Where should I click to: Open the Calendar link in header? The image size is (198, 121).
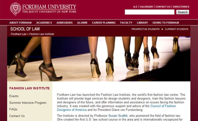click(146, 7)
